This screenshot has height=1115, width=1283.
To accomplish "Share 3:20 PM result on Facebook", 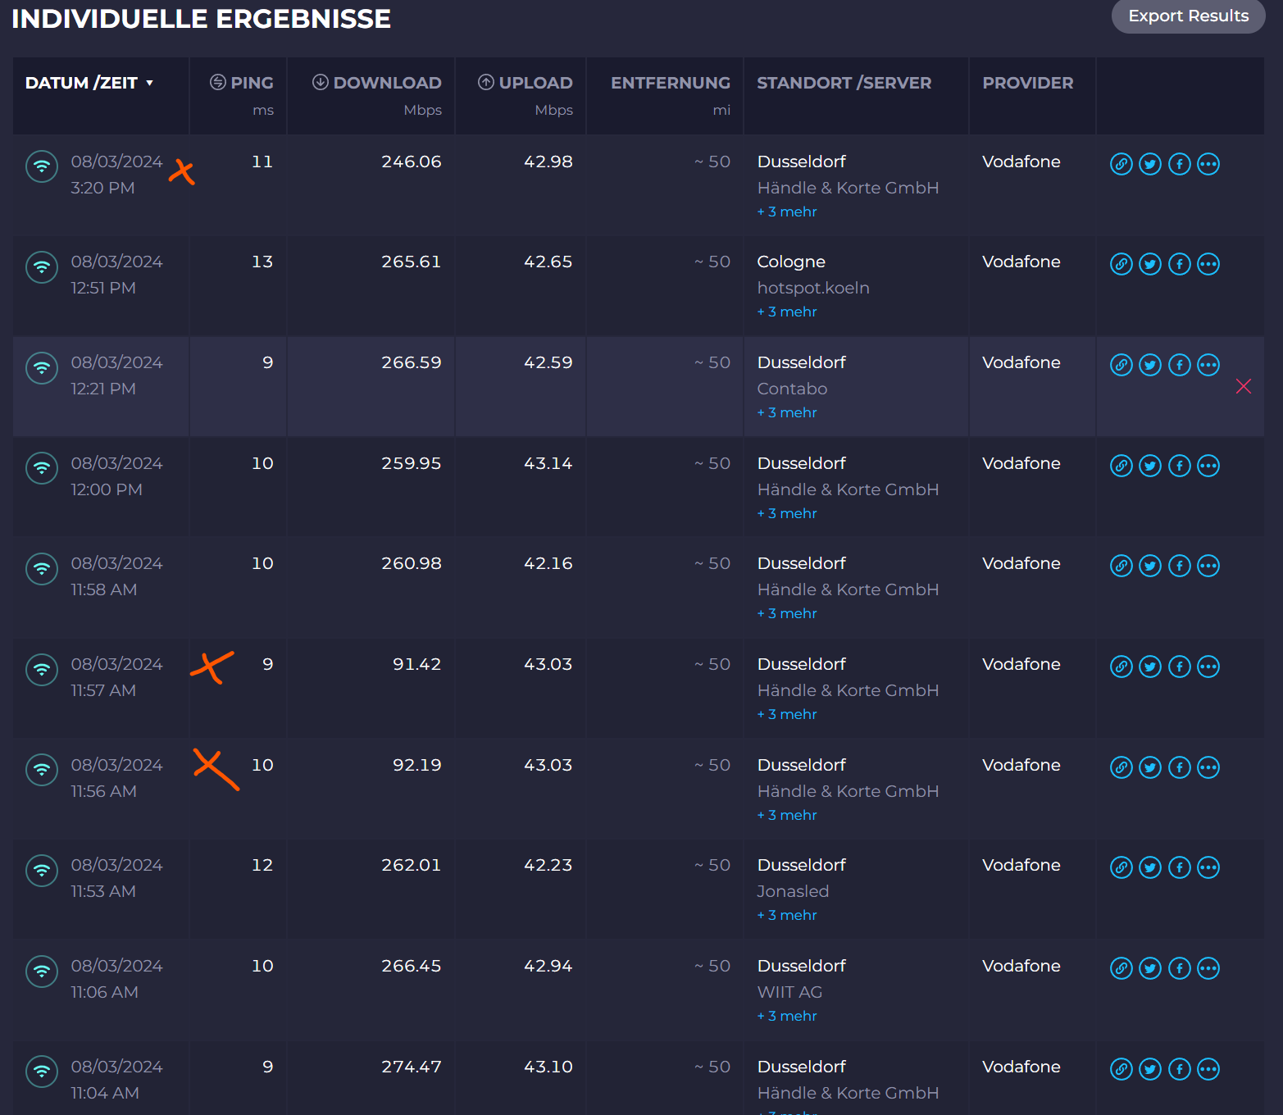I will coord(1180,164).
